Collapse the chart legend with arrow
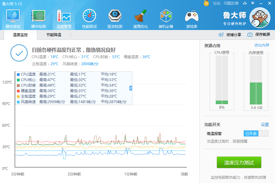 click(x=131, y=88)
